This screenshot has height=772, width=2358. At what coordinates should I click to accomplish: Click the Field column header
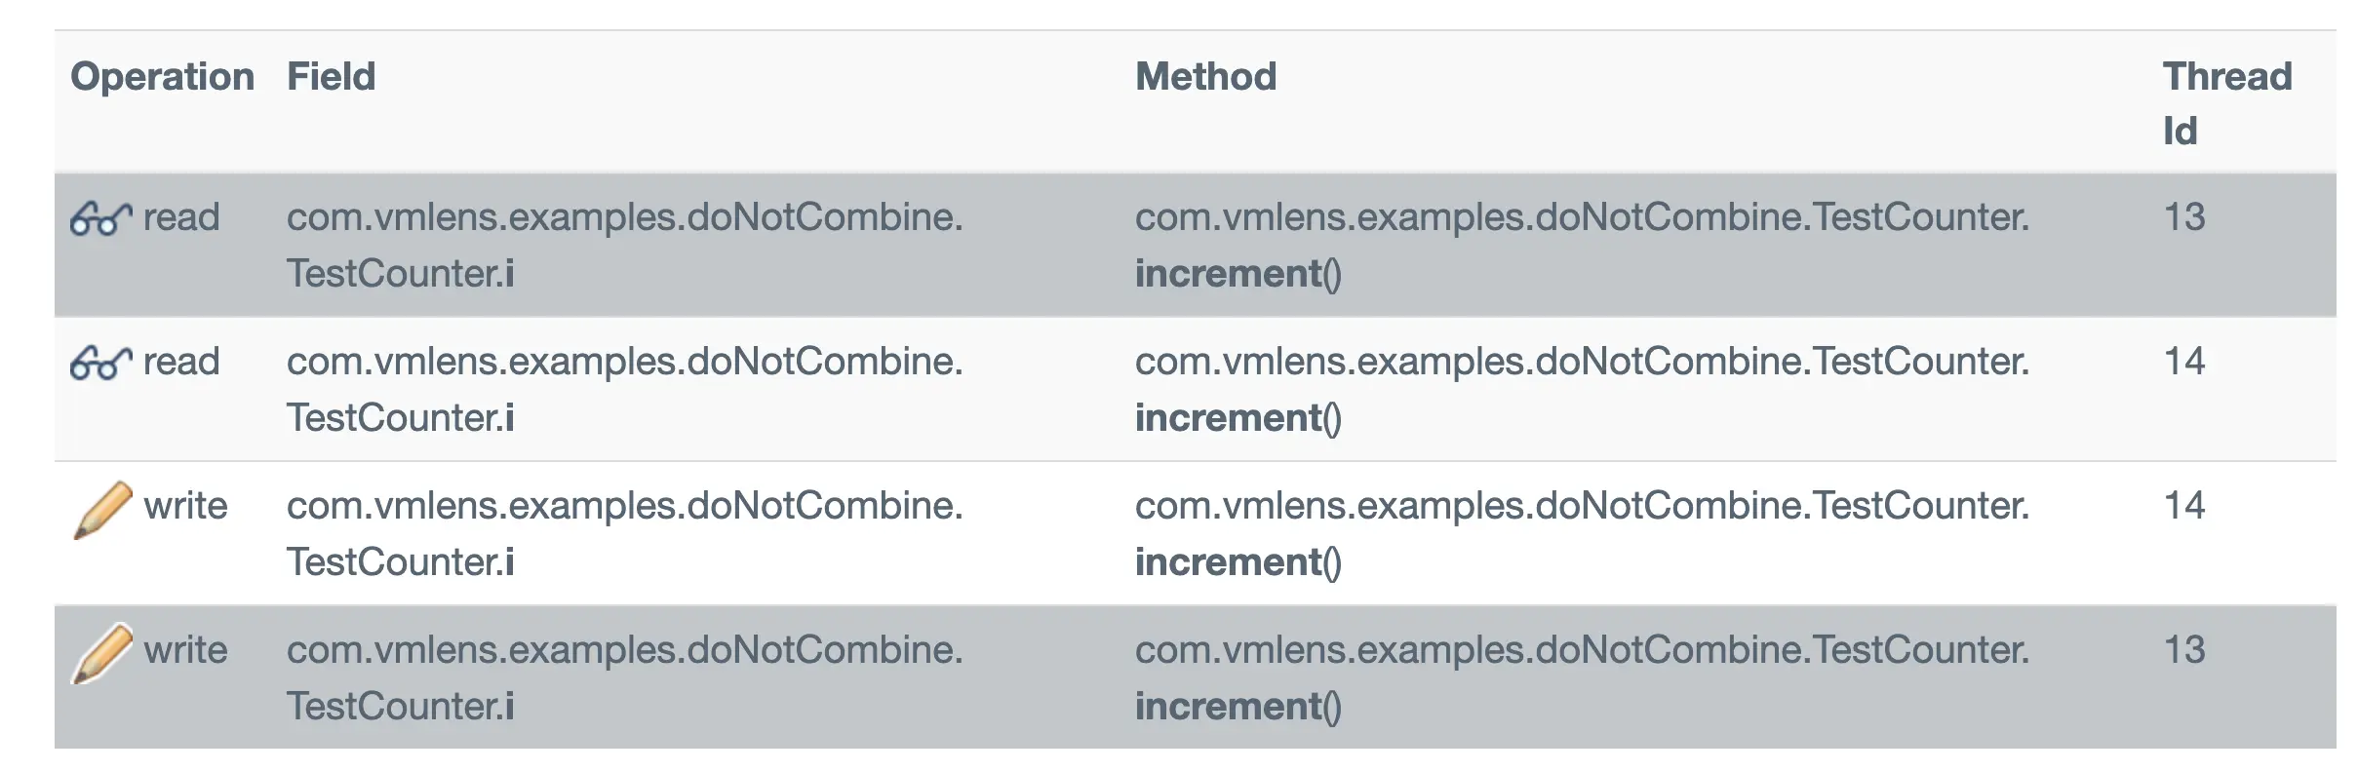331,77
